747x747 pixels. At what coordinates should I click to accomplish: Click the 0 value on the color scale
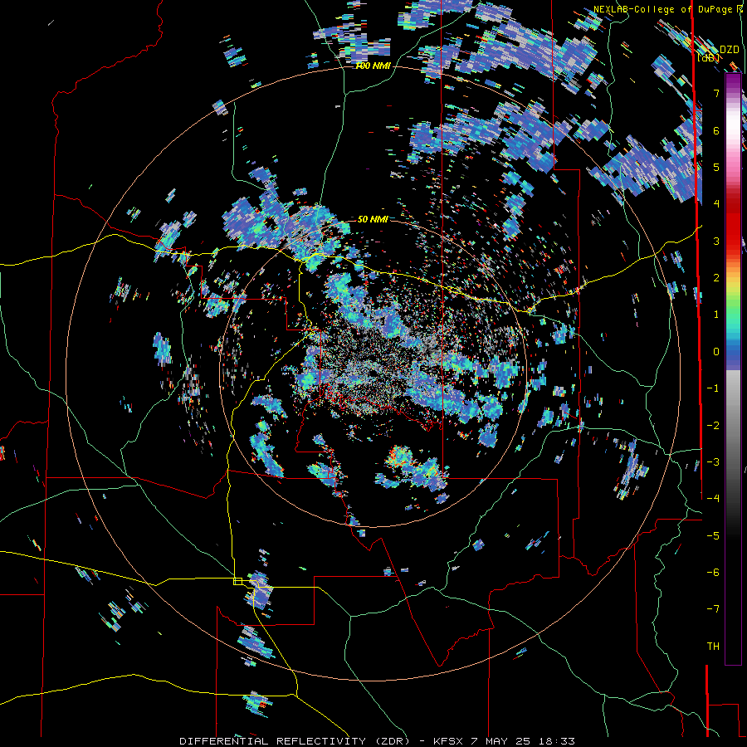[716, 352]
